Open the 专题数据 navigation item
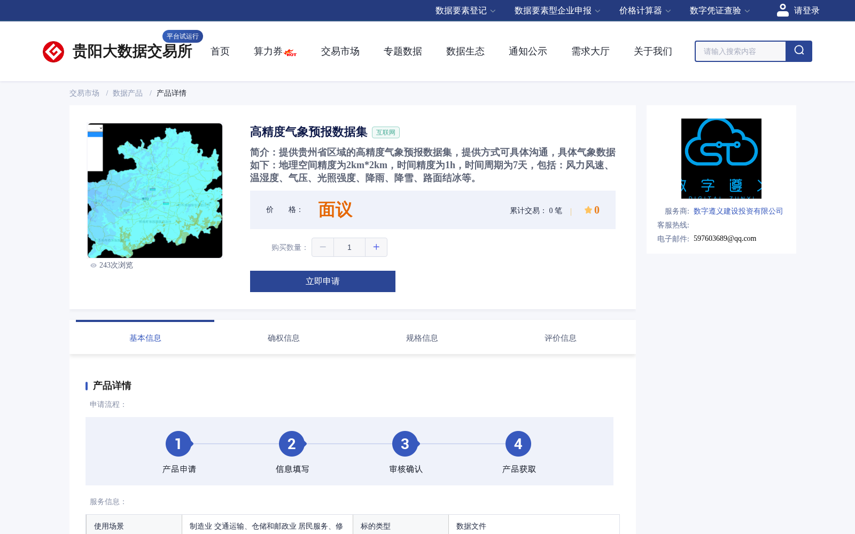 click(x=403, y=51)
